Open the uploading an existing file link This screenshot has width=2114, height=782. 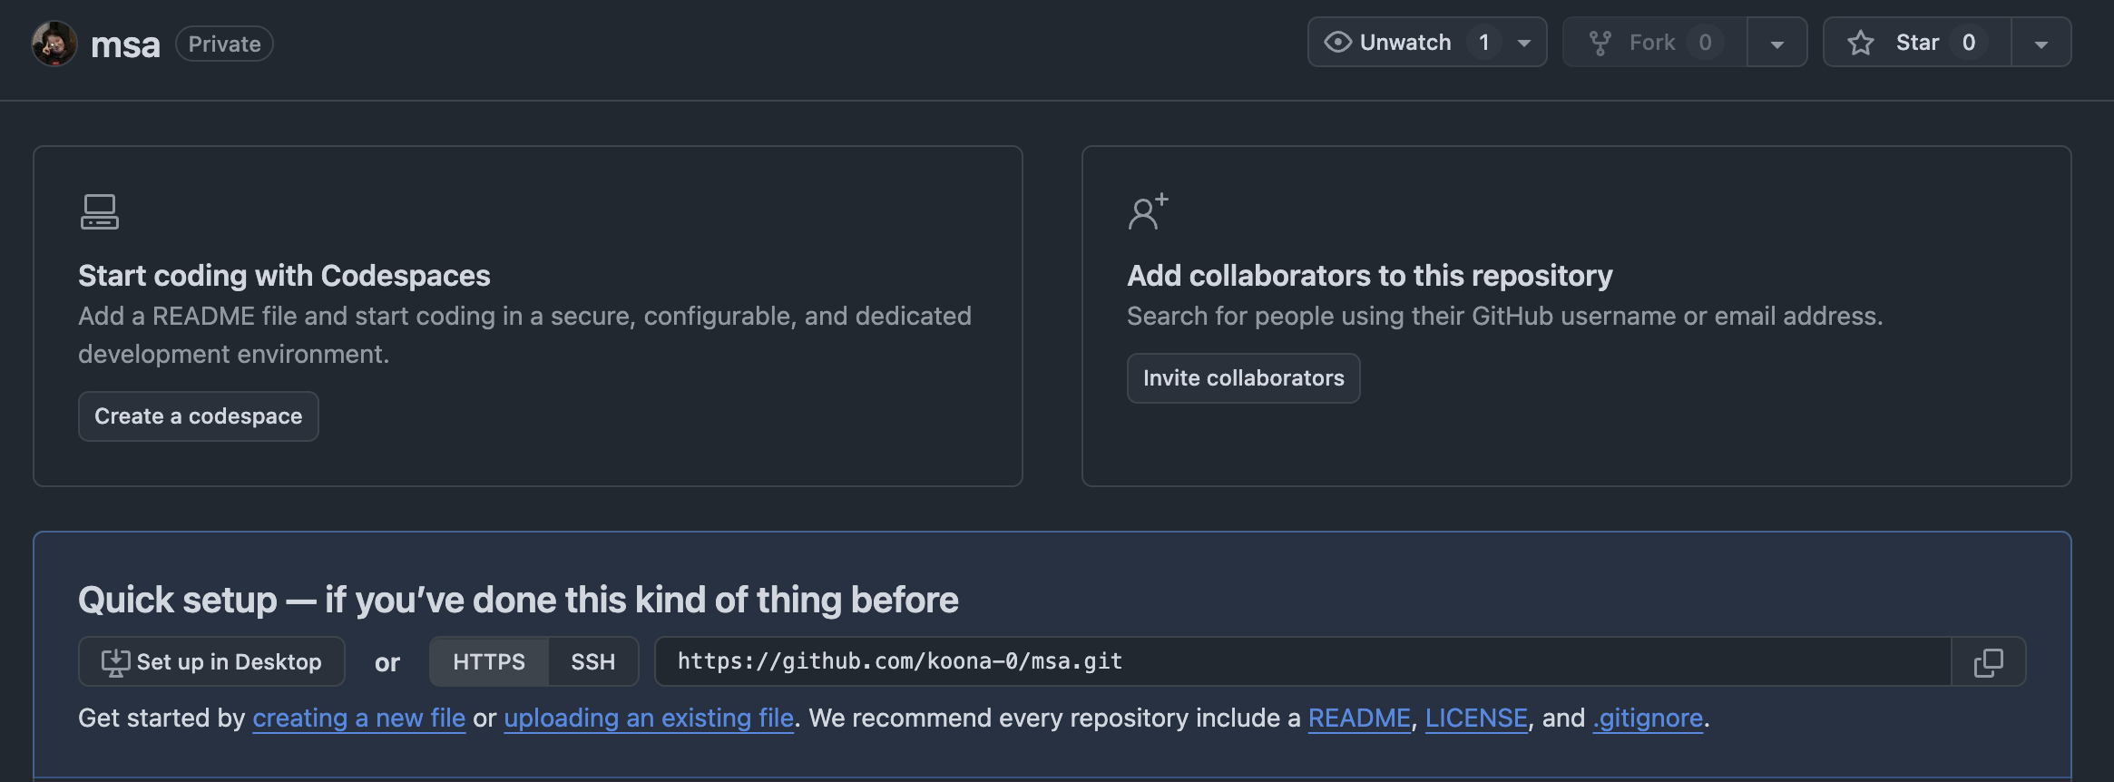(649, 718)
